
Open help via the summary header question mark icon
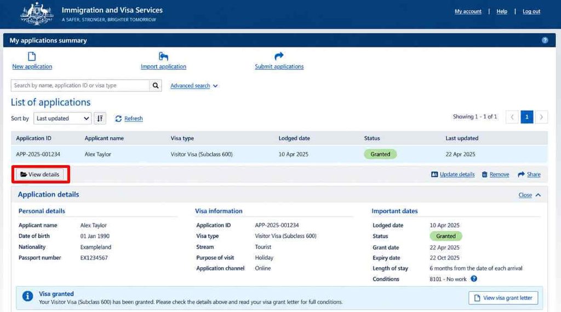(x=545, y=40)
